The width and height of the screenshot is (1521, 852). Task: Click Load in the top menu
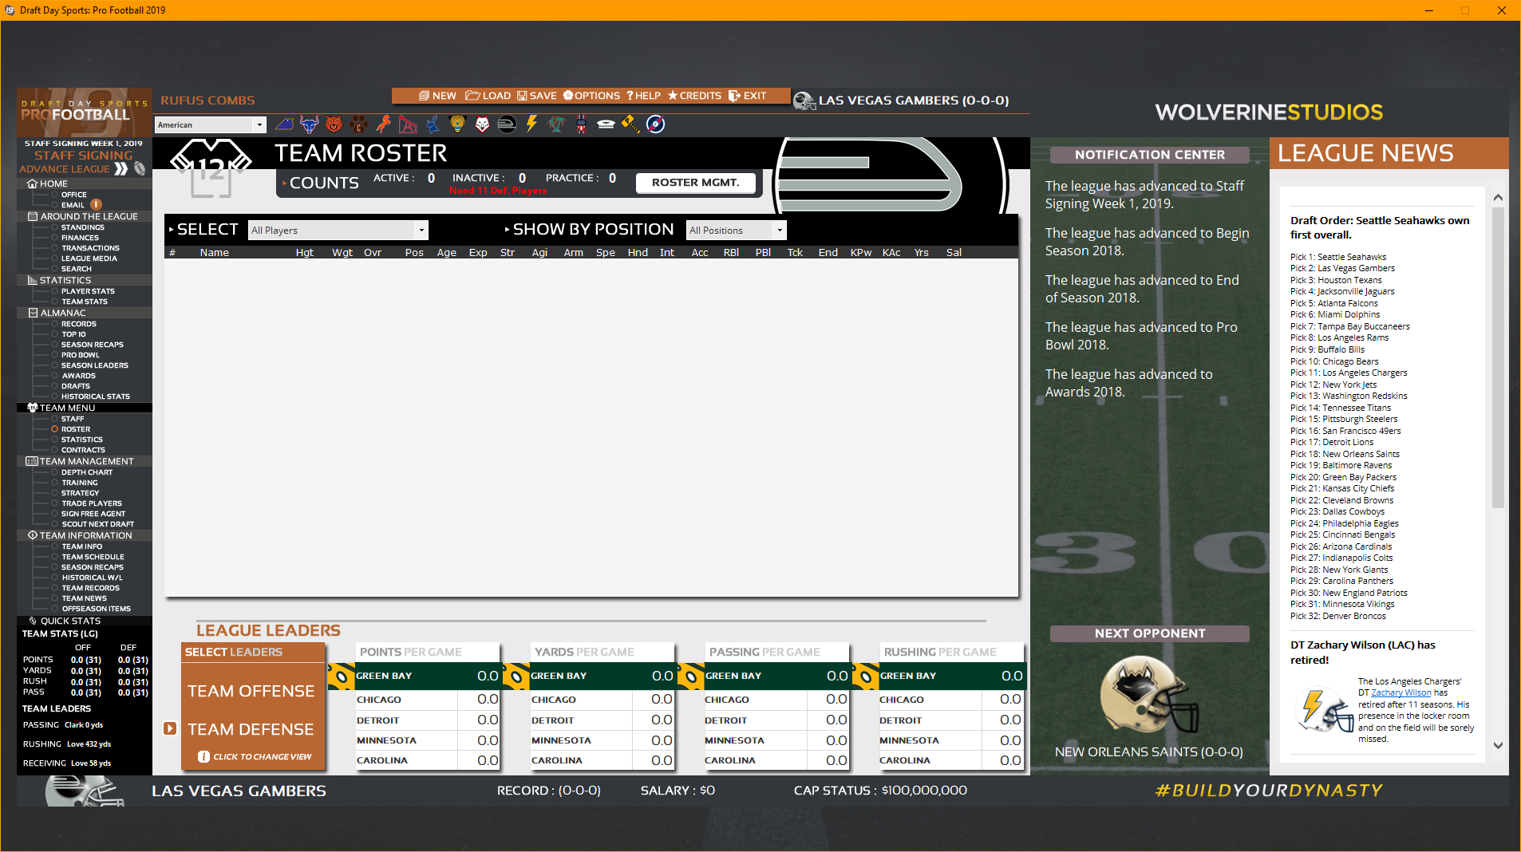488,96
